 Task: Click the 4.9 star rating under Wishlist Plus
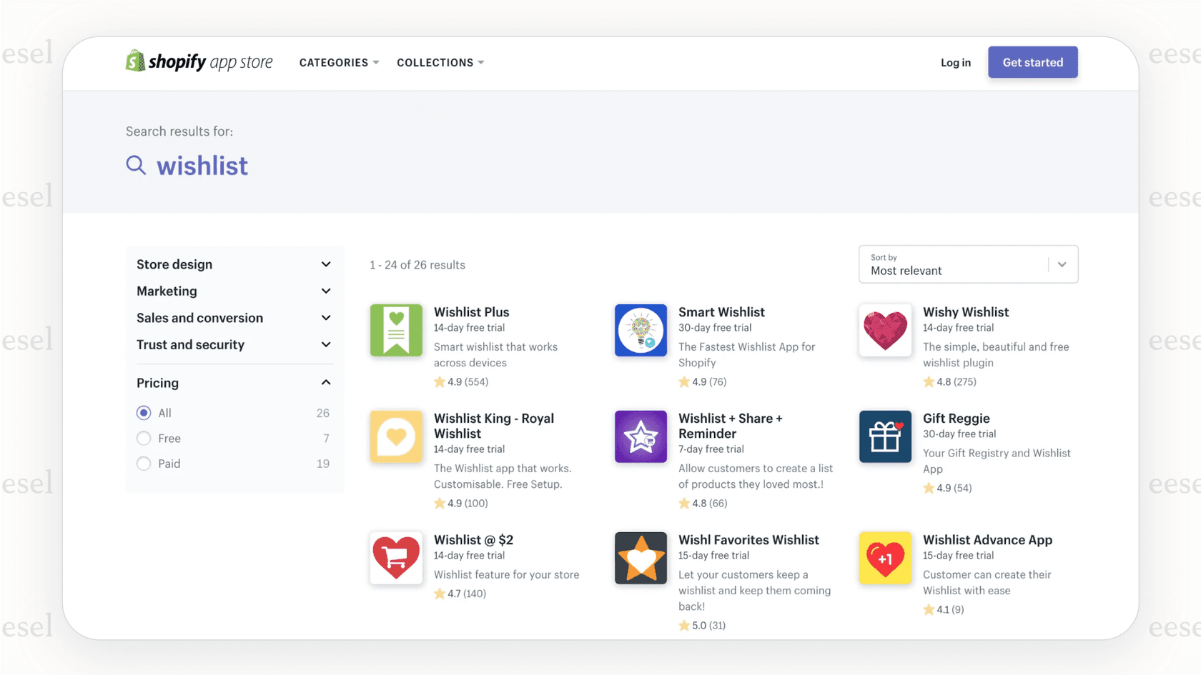point(461,381)
